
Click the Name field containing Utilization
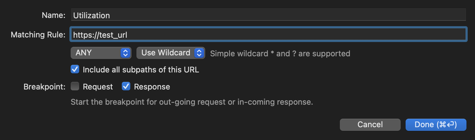[268, 15]
